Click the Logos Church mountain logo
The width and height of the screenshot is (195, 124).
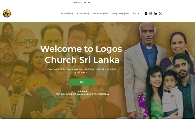[x=7, y=13]
